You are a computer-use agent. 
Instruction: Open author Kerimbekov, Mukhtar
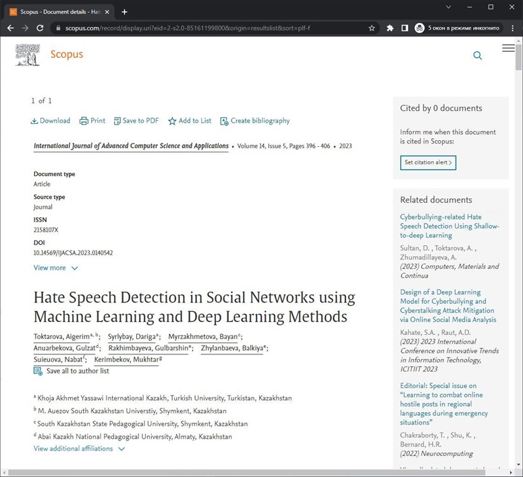[126, 360]
